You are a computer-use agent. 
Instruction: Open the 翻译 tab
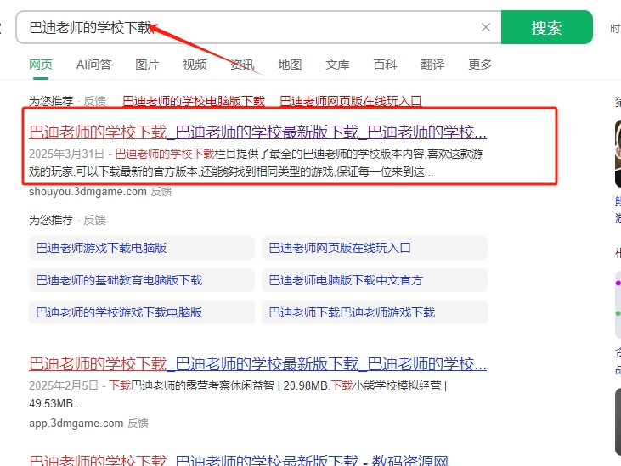(x=432, y=65)
